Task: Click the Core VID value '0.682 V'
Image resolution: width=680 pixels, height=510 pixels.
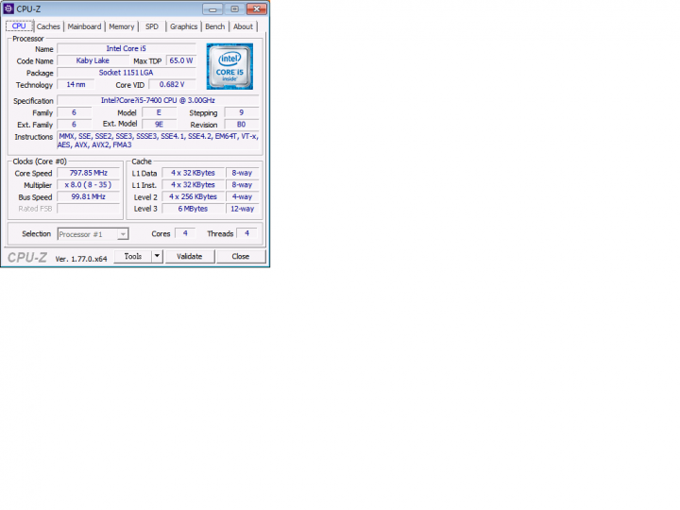Action: click(x=172, y=85)
